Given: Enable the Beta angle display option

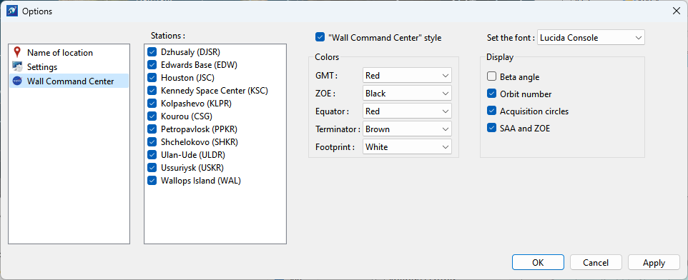Looking at the screenshot, I should pos(491,76).
